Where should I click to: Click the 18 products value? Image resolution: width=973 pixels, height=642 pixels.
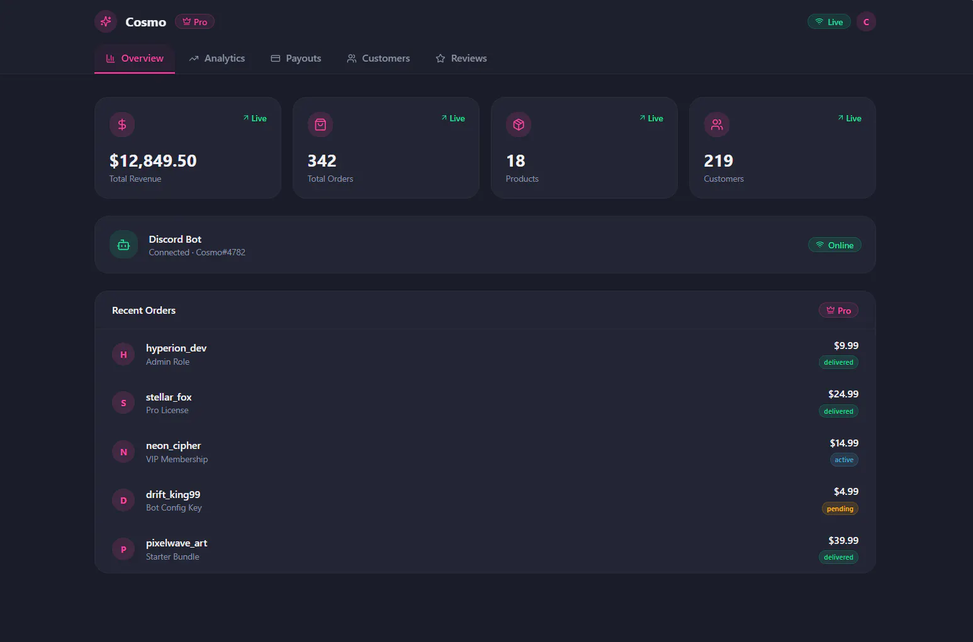point(515,161)
